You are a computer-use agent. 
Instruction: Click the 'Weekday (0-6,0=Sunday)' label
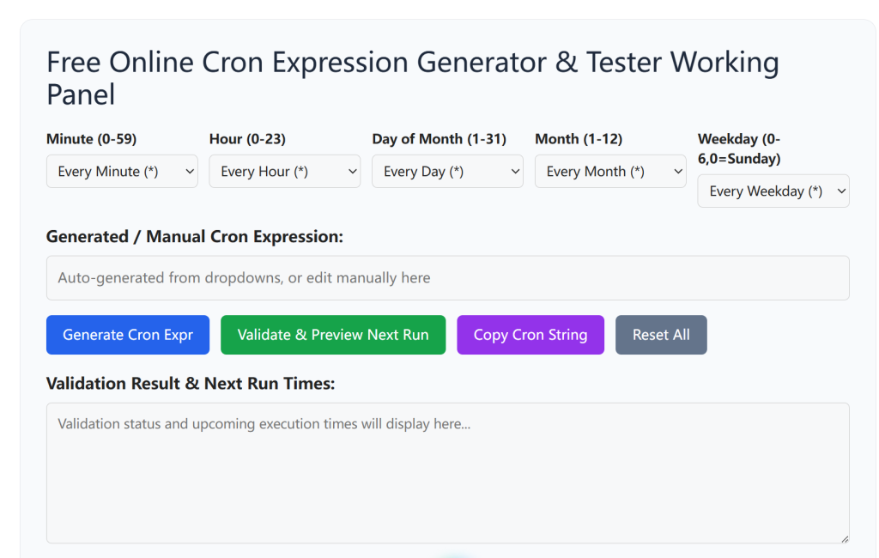(739, 149)
